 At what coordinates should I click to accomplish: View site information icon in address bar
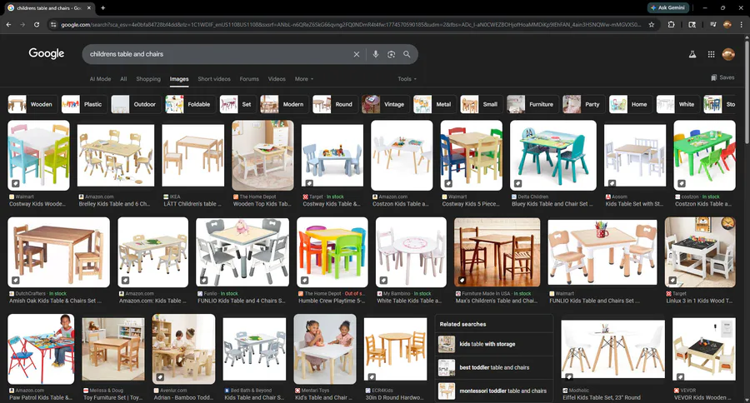click(x=53, y=24)
